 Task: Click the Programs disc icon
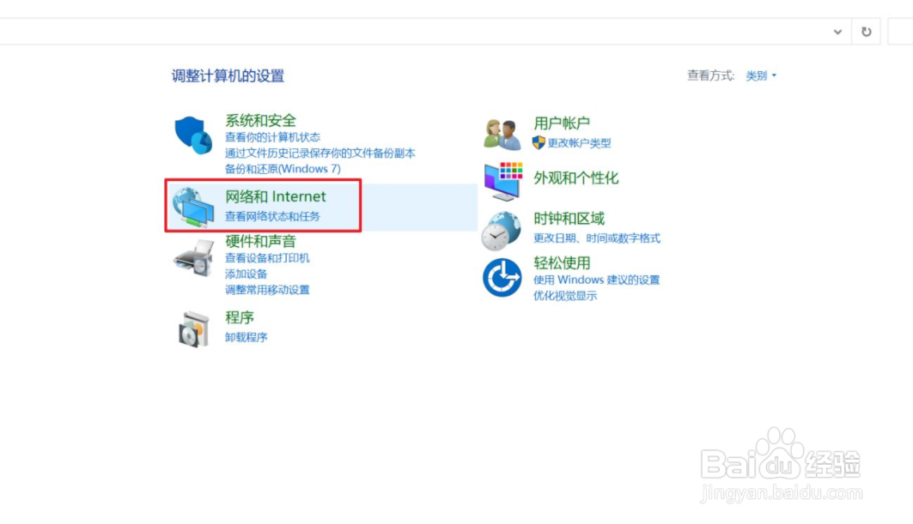[x=194, y=328]
